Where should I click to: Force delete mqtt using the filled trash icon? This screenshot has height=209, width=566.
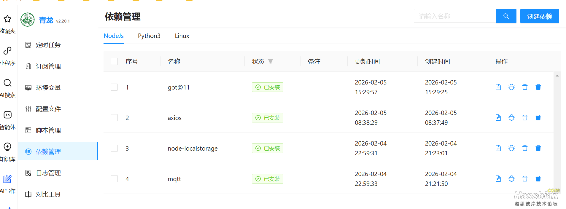[538, 179]
